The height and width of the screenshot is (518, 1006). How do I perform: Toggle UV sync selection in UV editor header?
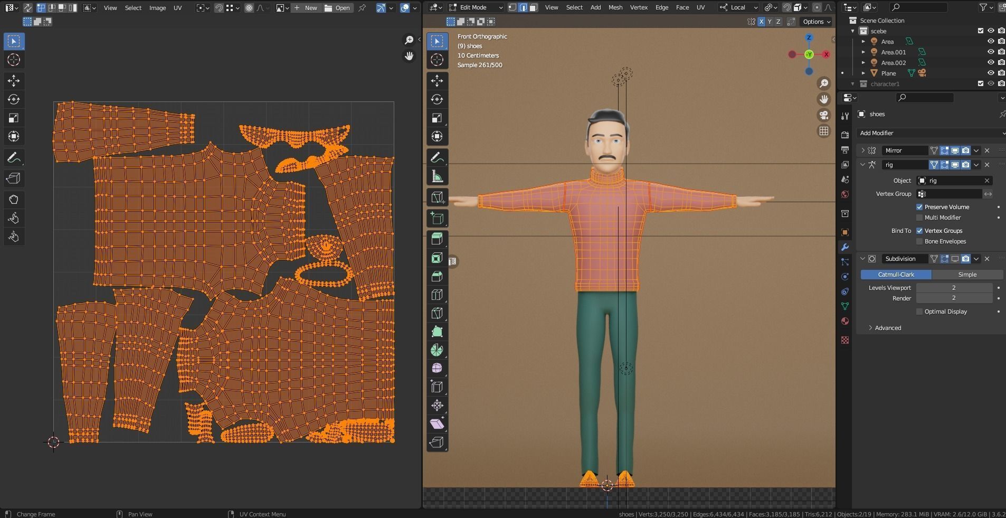pyautogui.click(x=27, y=8)
